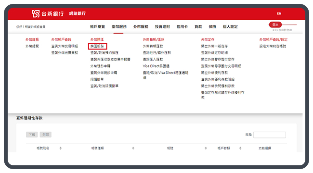Open 查詢/取消限價掛單
Image resolution: width=313 pixels, height=173 pixels.
pos(104,86)
